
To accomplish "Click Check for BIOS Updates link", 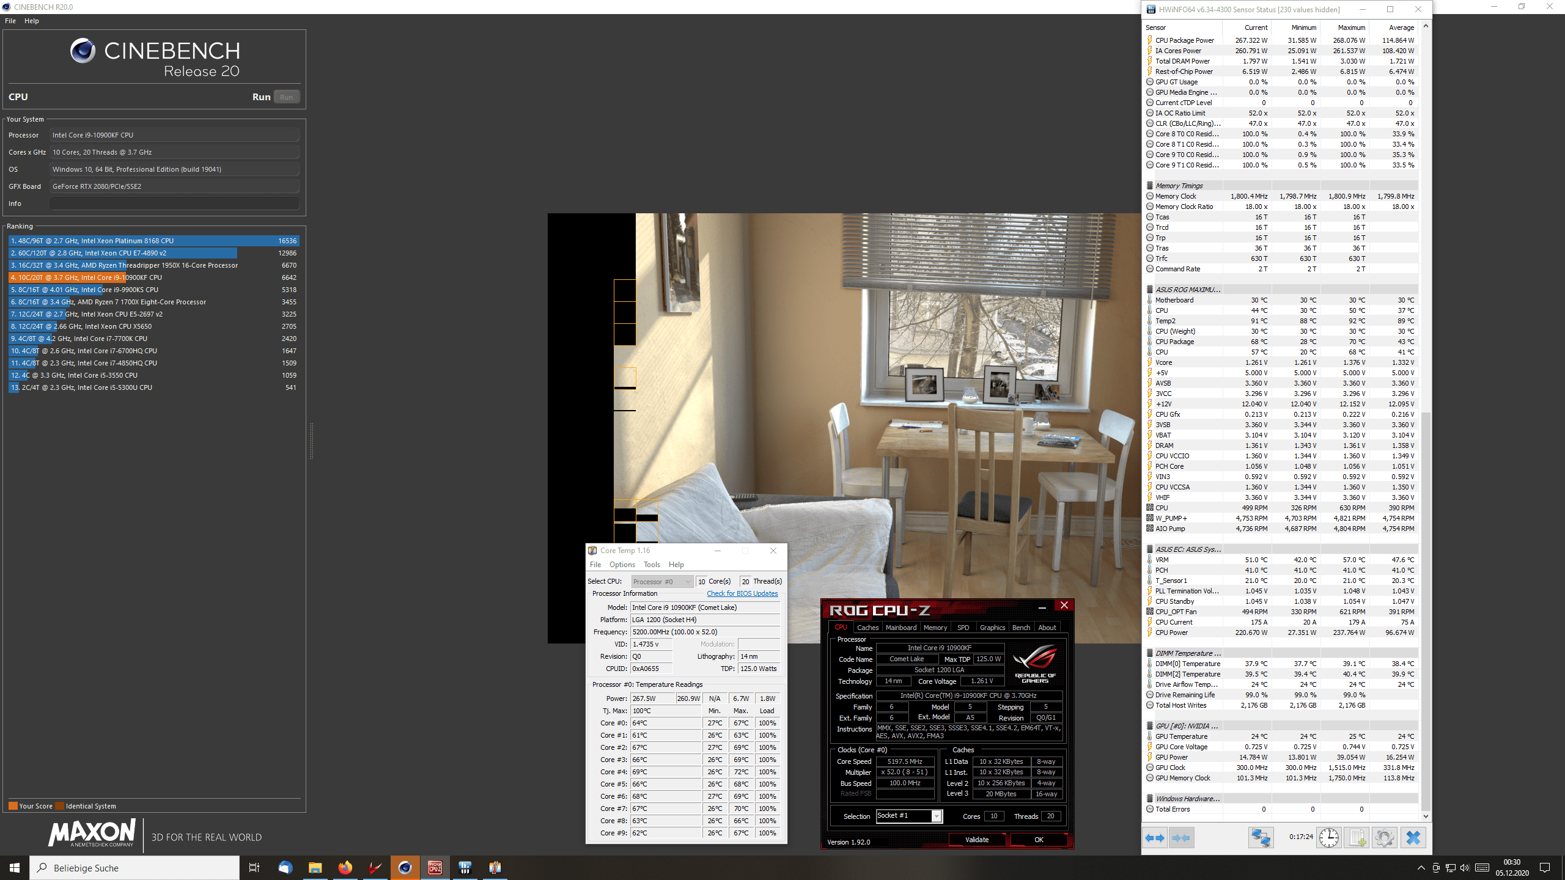I will (x=742, y=593).
